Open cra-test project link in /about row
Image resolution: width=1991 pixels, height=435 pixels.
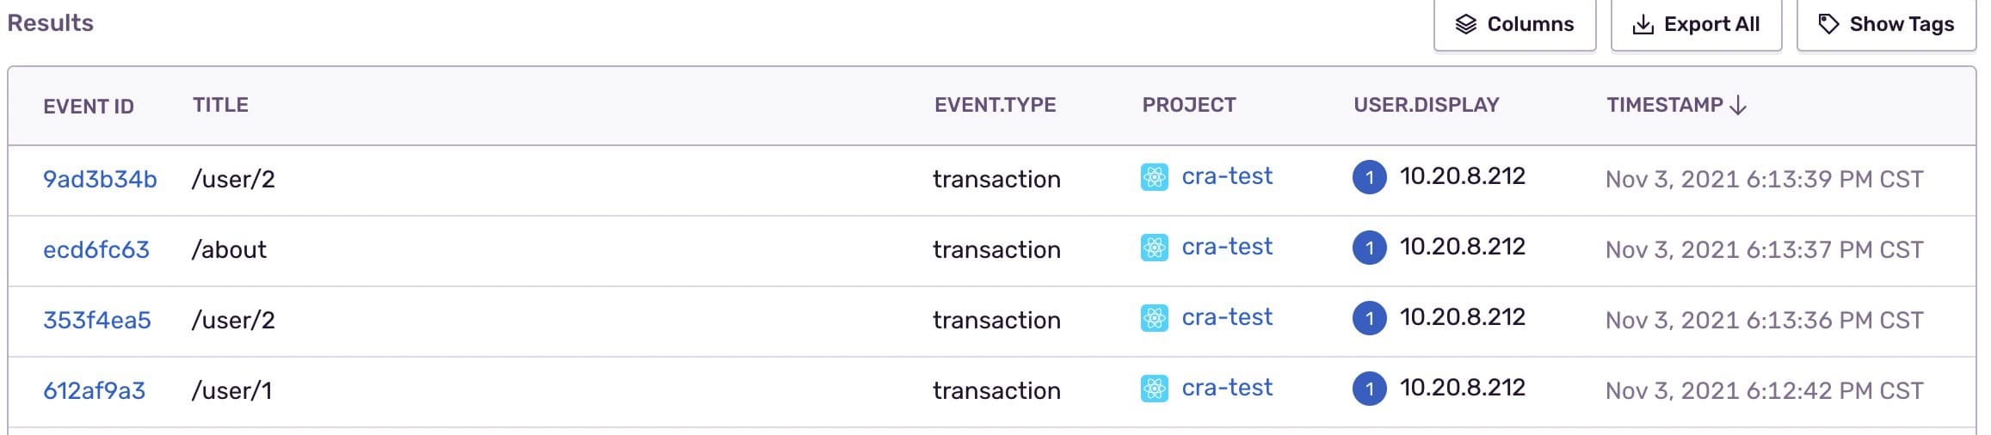click(1227, 248)
